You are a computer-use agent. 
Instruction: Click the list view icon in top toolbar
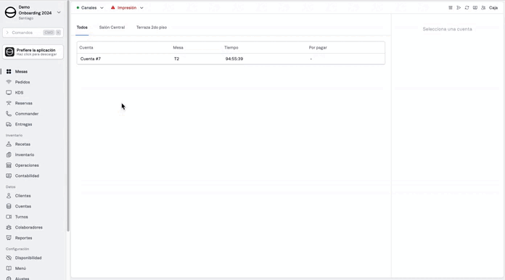[451, 8]
